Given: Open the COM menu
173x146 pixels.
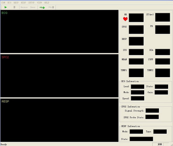Looking at the screenshot, I should (3, 2).
